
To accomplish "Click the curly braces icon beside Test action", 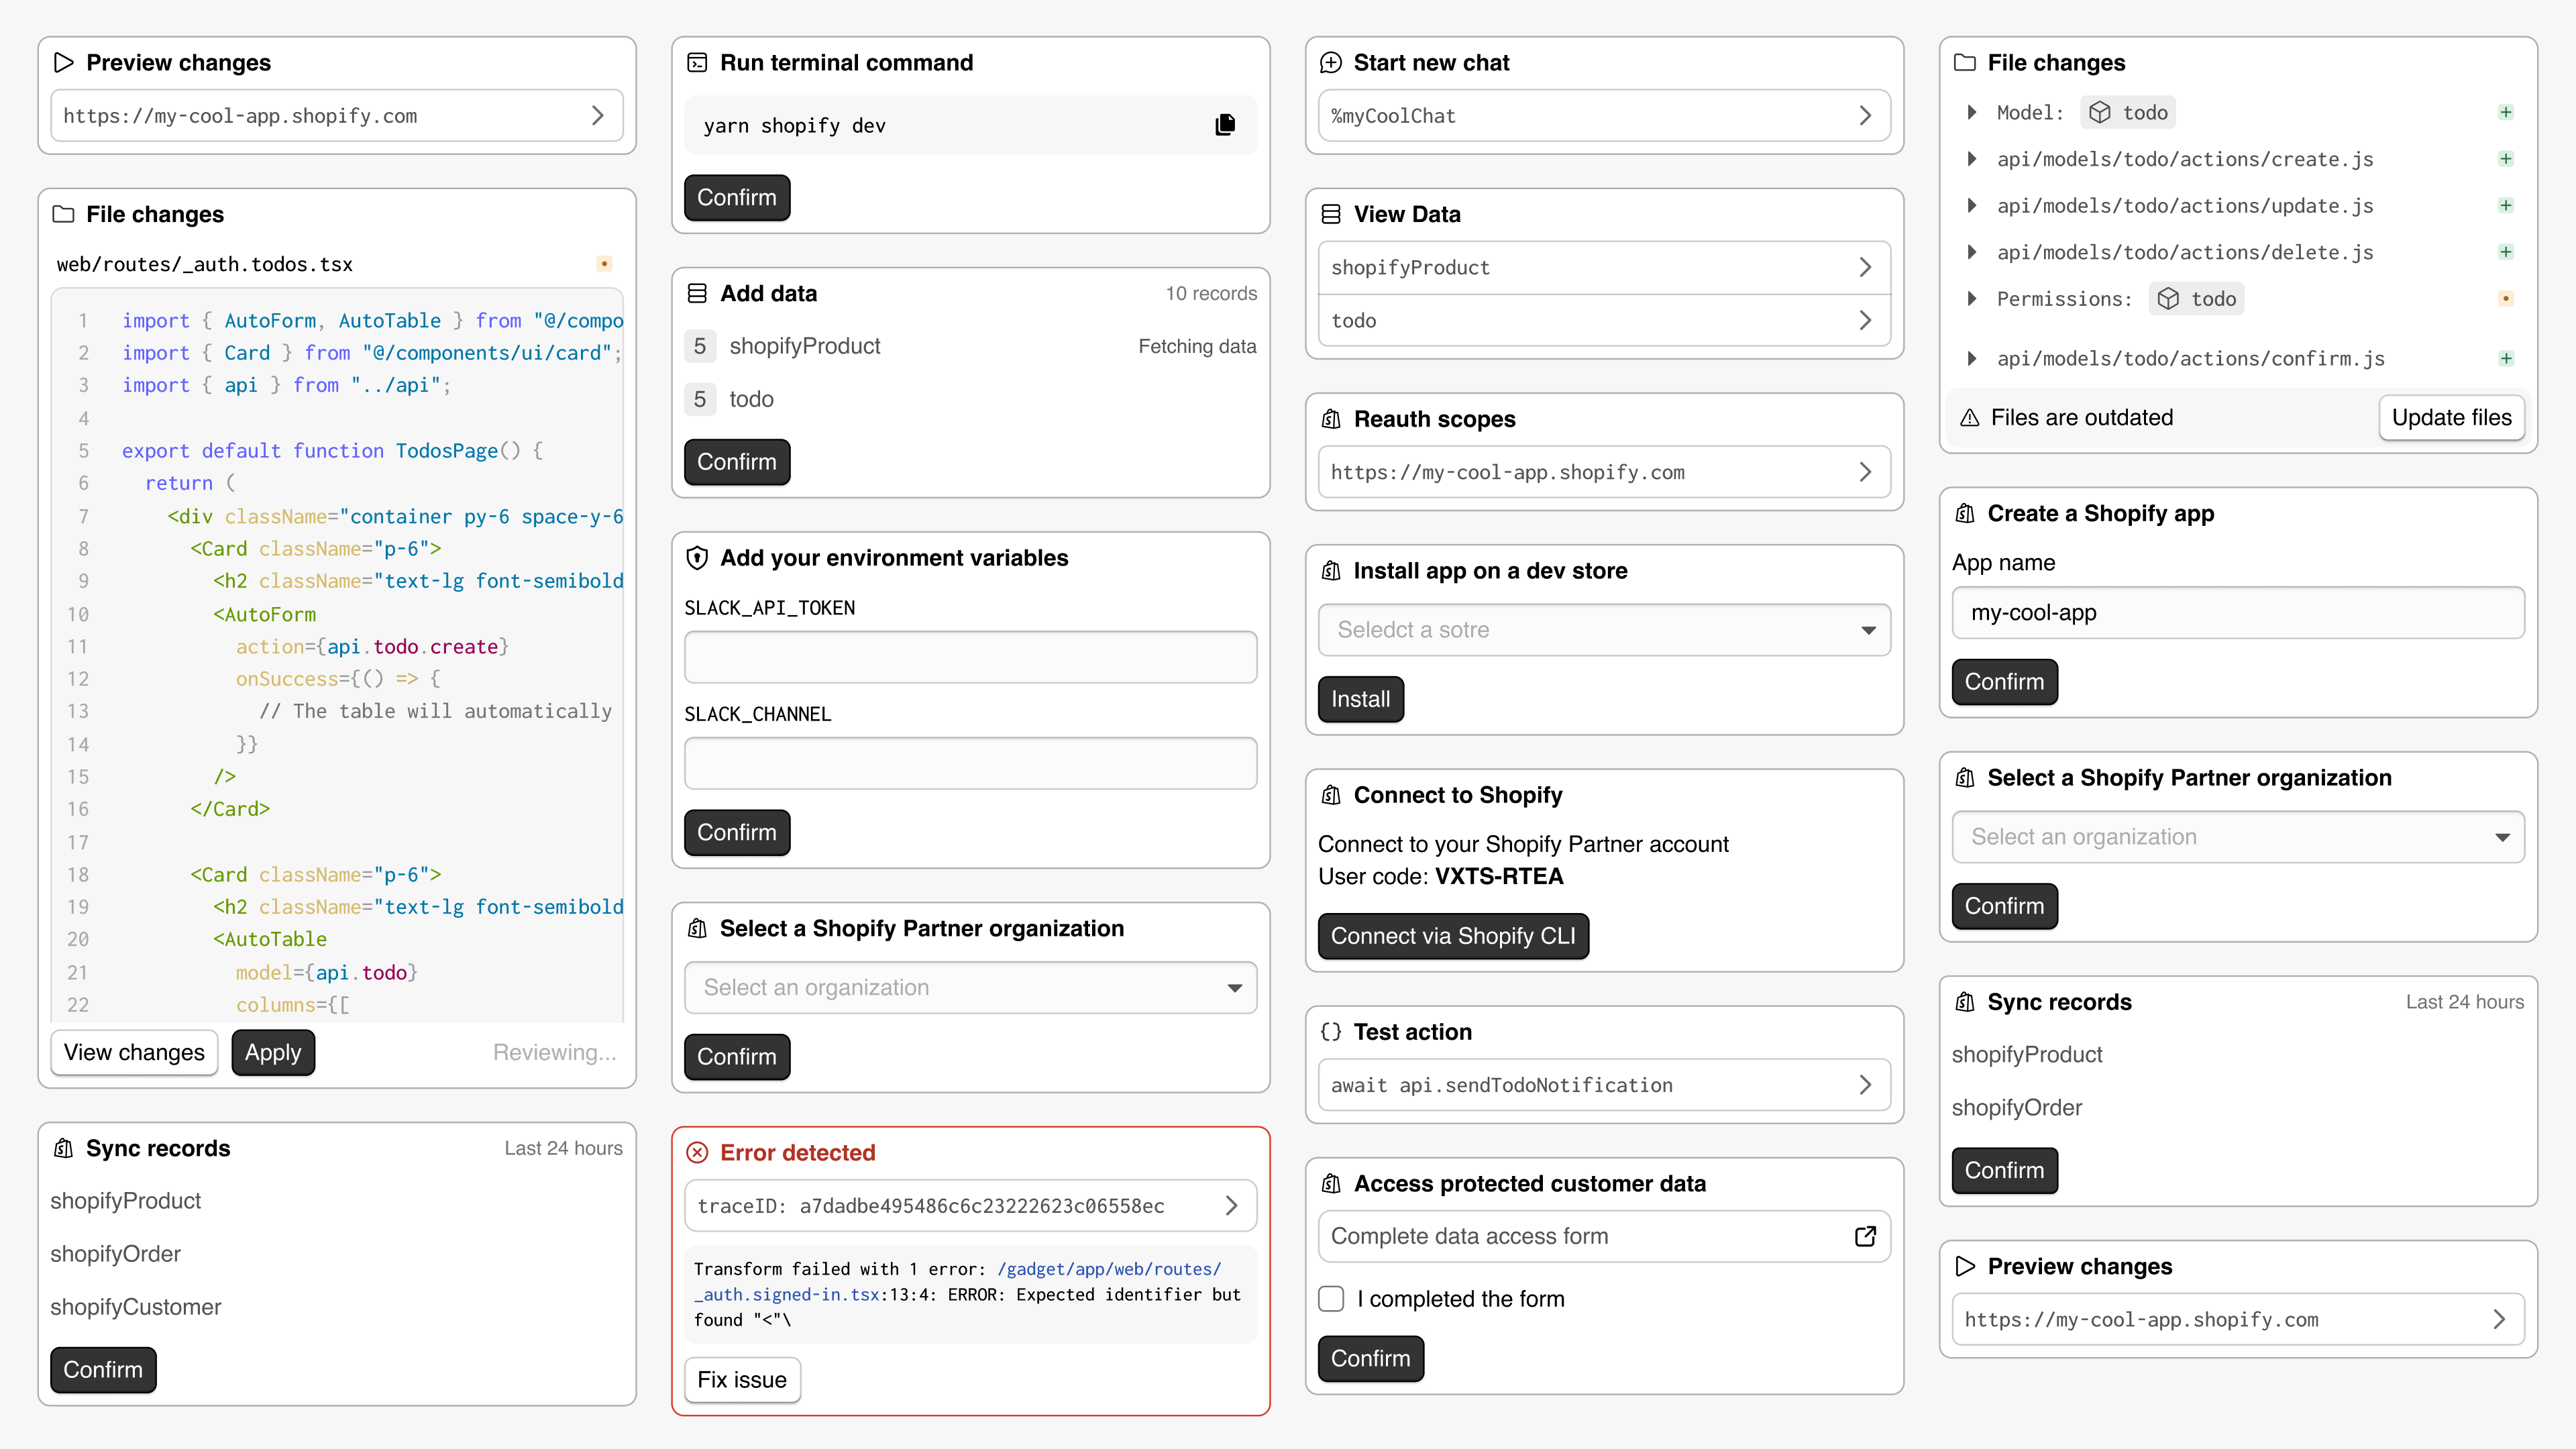I will pos(1331,1032).
